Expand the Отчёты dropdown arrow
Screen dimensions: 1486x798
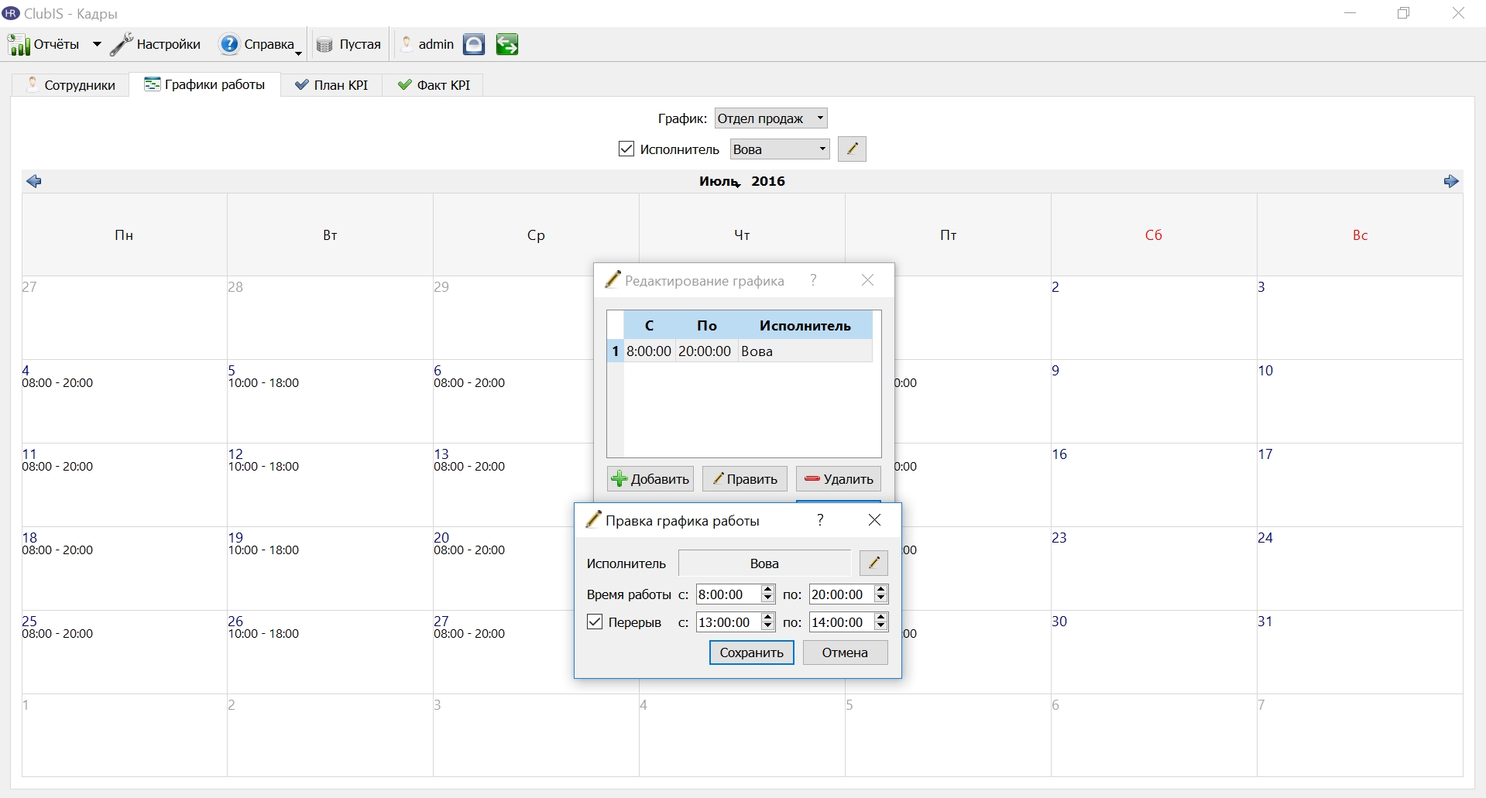point(97,45)
